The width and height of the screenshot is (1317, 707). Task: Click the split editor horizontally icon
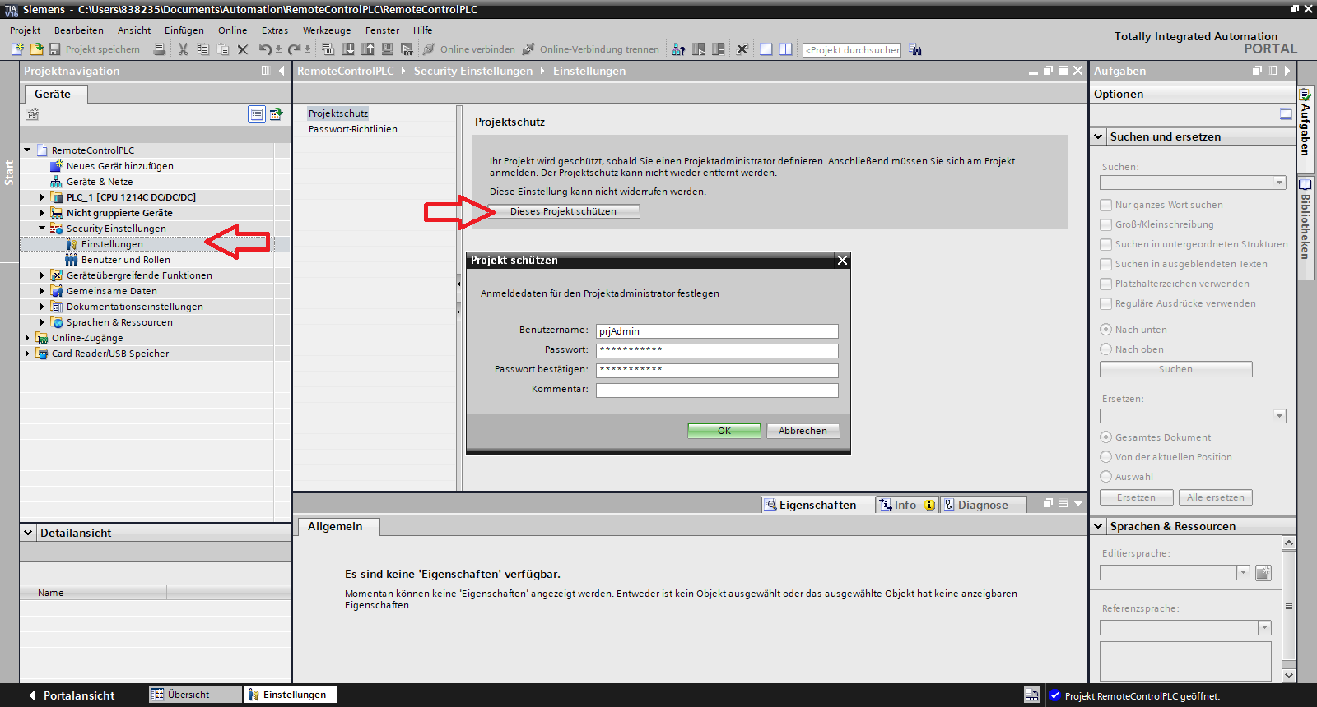point(766,49)
